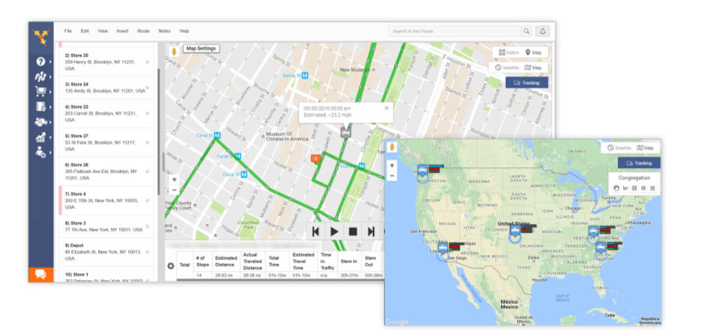The image size is (702, 336).
Task: Click the table settings gear icon
Action: [x=170, y=266]
